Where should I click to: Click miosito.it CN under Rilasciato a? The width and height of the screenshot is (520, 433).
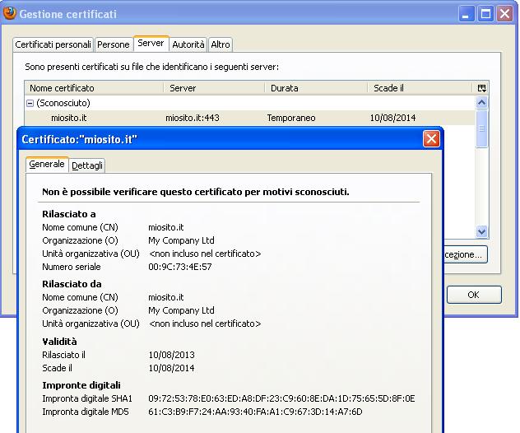pyautogui.click(x=166, y=227)
